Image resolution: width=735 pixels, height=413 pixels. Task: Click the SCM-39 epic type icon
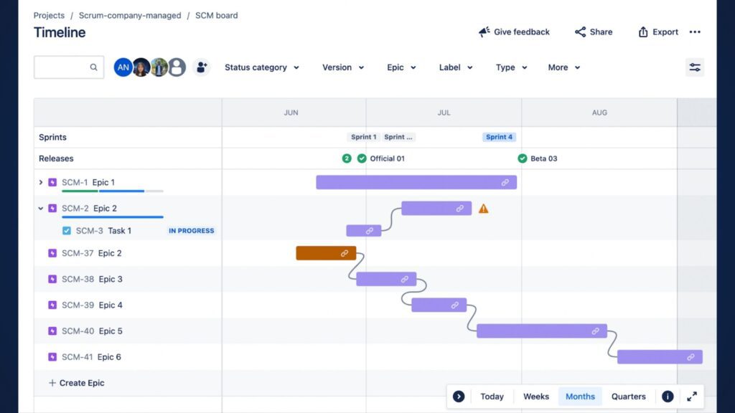[x=52, y=305]
